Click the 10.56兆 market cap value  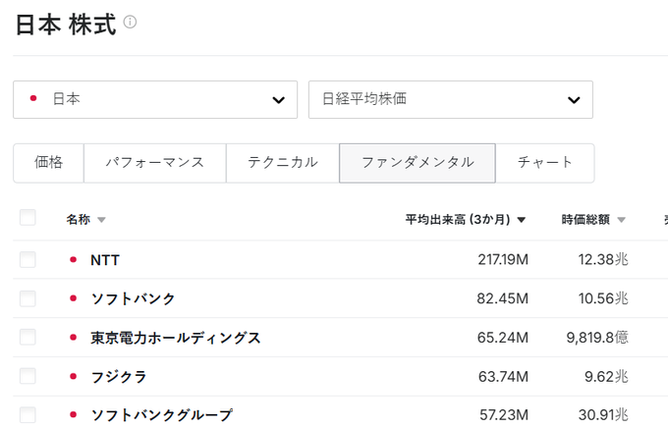603,298
